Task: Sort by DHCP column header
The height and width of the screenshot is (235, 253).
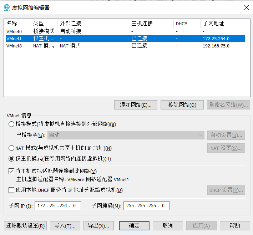Action: [187, 24]
